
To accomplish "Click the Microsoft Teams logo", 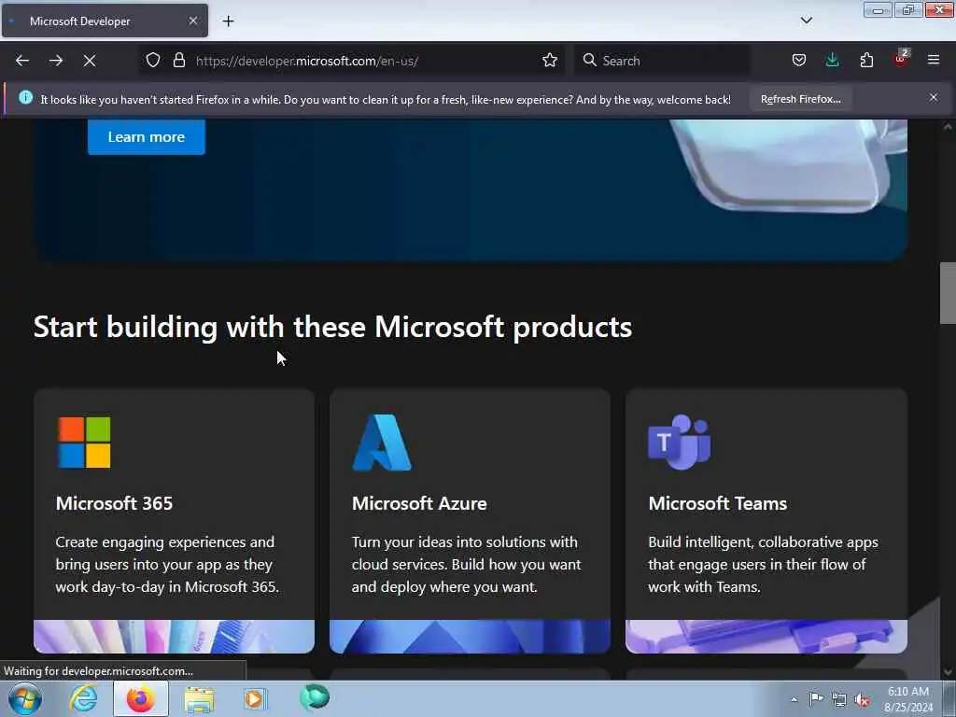I will coord(680,442).
